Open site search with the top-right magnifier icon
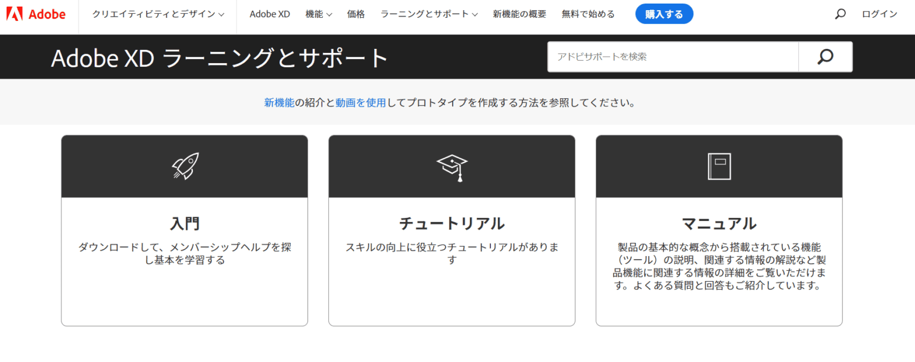915x362 pixels. [x=840, y=13]
